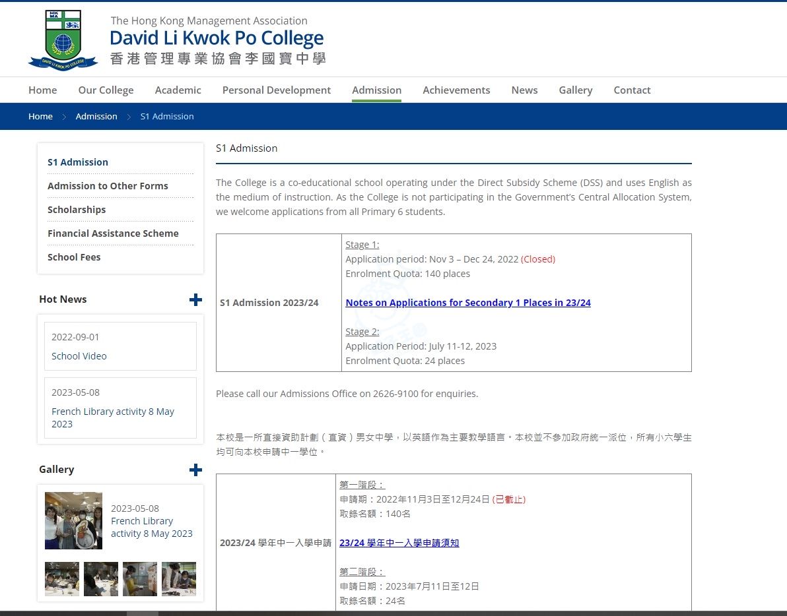This screenshot has width=787, height=616.
Task: Click the college crest logo
Action: 63,40
